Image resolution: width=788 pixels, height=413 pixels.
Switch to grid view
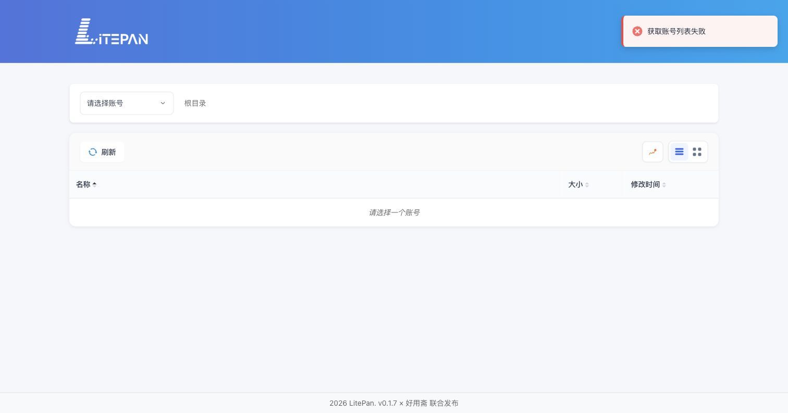point(697,152)
